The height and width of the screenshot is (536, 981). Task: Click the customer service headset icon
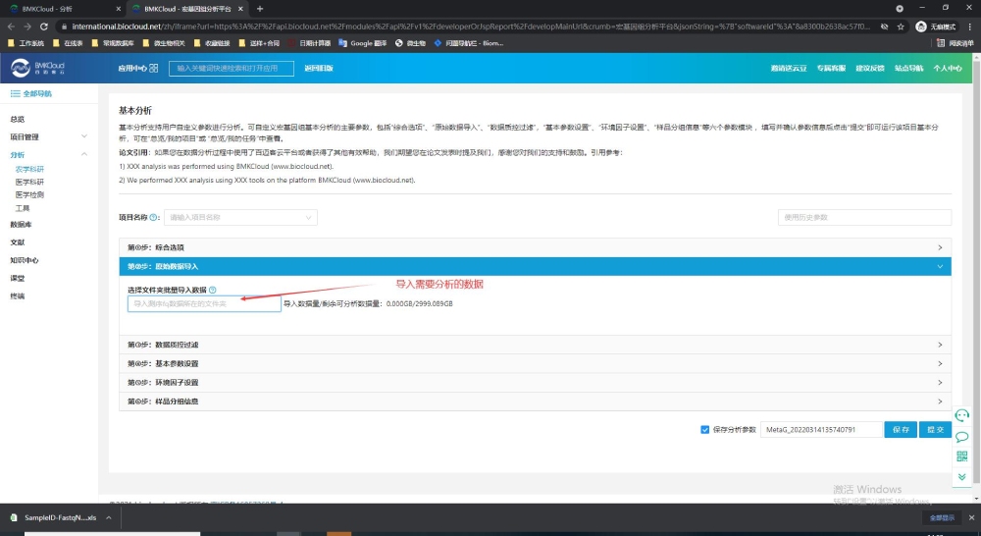pos(962,416)
